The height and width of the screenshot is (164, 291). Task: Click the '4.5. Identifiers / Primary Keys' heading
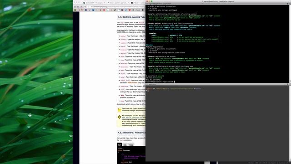[131, 133]
